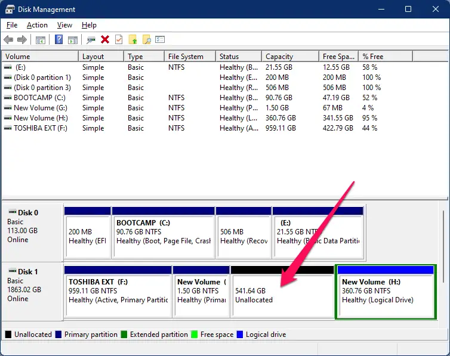Image resolution: width=450 pixels, height=356 pixels.
Task: Click the folder with magnifier icon
Action: (146, 40)
